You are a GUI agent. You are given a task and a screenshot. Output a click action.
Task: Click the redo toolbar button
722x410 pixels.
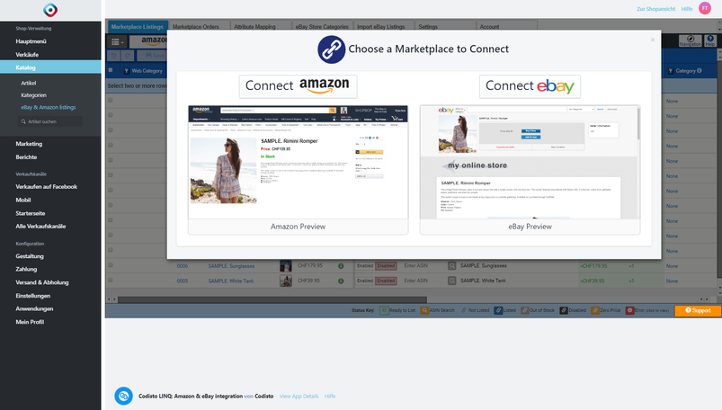[x=128, y=56]
